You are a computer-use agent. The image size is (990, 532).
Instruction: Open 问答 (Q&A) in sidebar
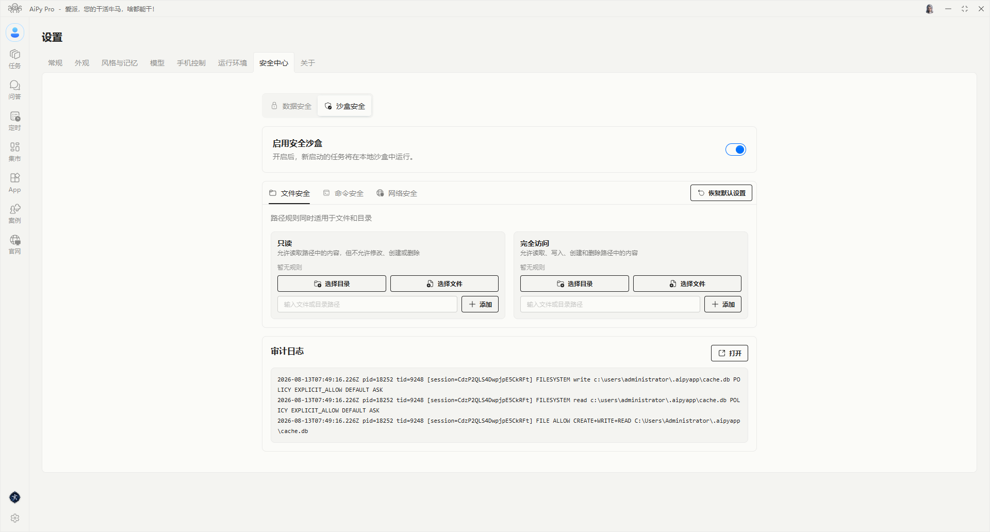point(15,90)
